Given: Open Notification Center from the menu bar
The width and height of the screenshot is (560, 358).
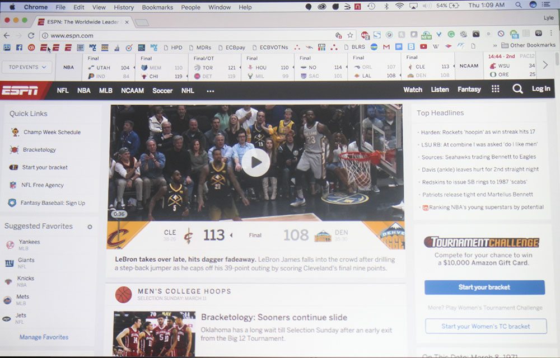Looking at the screenshot, I should pyautogui.click(x=546, y=4).
